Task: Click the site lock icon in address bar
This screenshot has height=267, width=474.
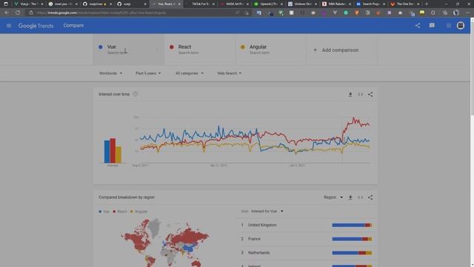Action: (31, 13)
